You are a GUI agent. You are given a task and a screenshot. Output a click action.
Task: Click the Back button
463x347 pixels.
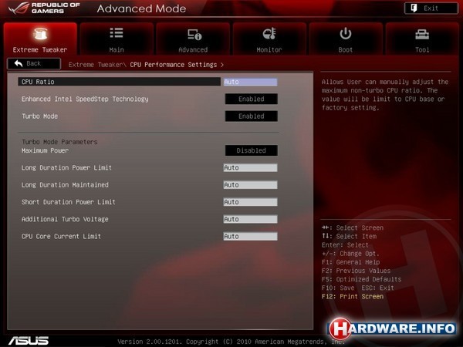coord(34,64)
